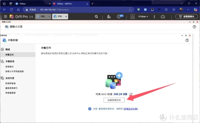Click the search magnifier icon in the QVR header

[x=96, y=17]
